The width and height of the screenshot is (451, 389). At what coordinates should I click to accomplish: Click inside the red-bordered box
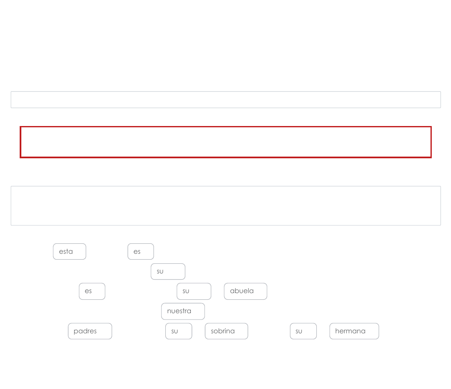(x=225, y=142)
